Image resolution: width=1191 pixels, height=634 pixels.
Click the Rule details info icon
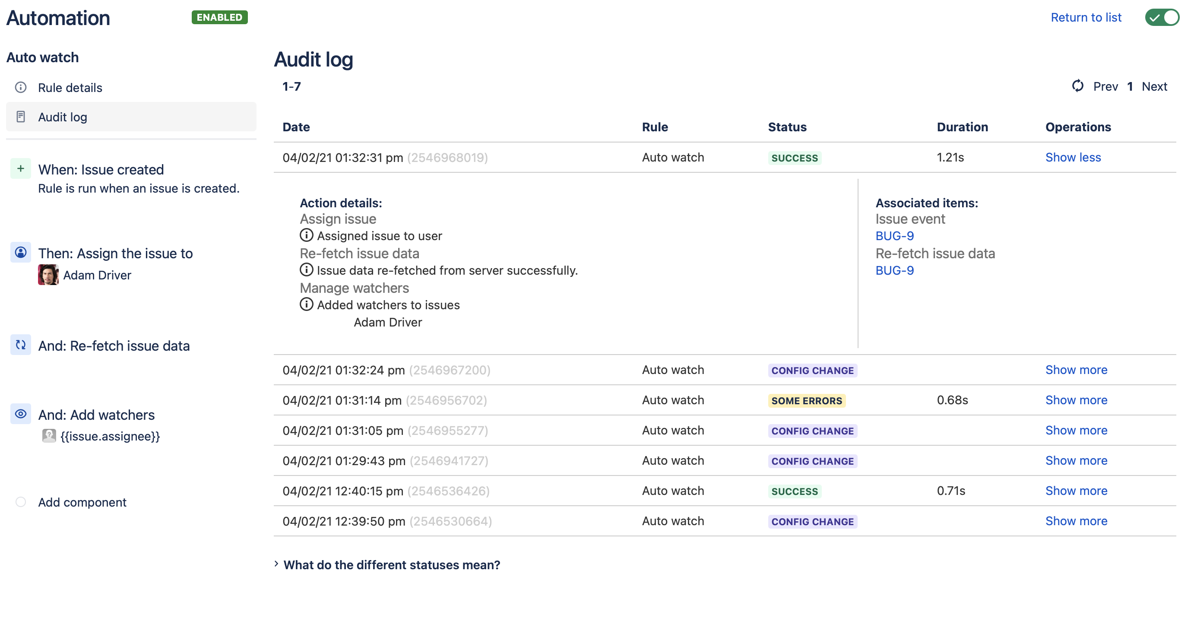coord(21,87)
